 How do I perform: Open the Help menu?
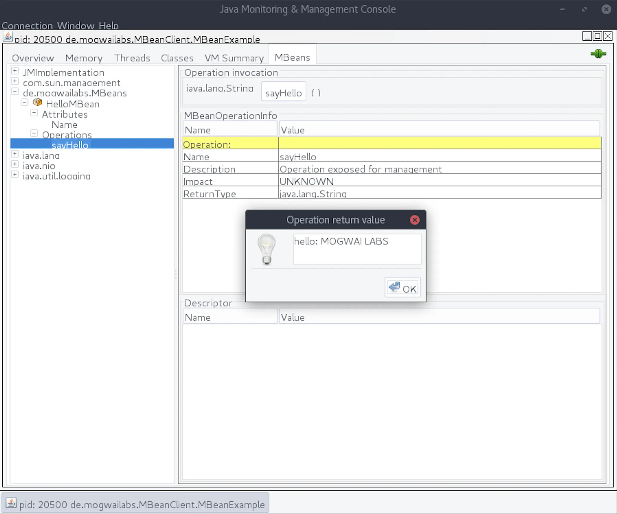tap(109, 26)
